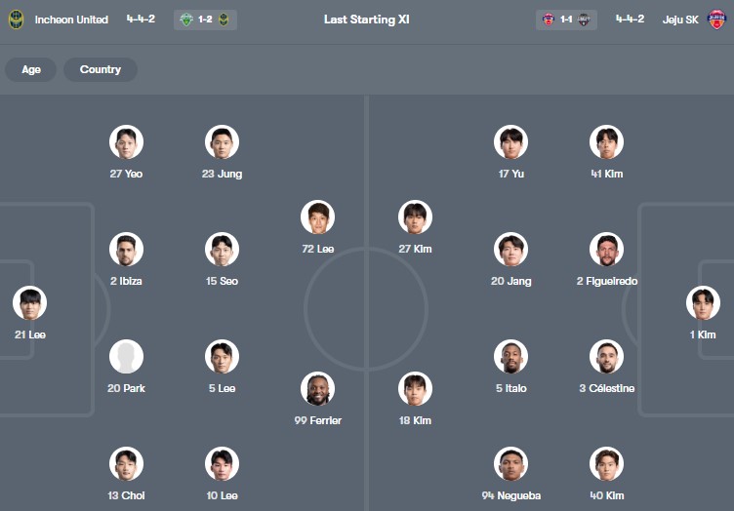Open Jeju's 1-1 previous match score
The height and width of the screenshot is (511, 734).
point(566,20)
